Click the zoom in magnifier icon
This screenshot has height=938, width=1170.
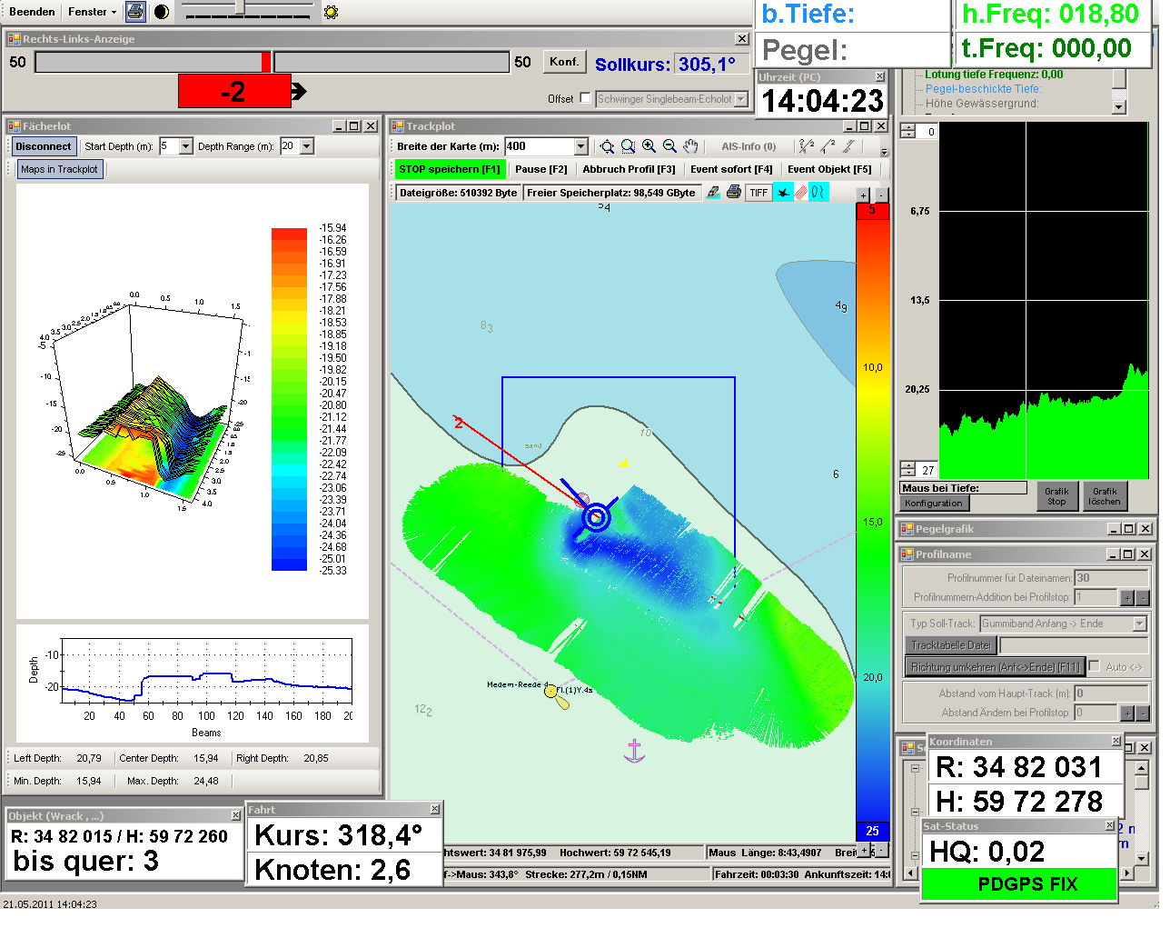tap(649, 146)
